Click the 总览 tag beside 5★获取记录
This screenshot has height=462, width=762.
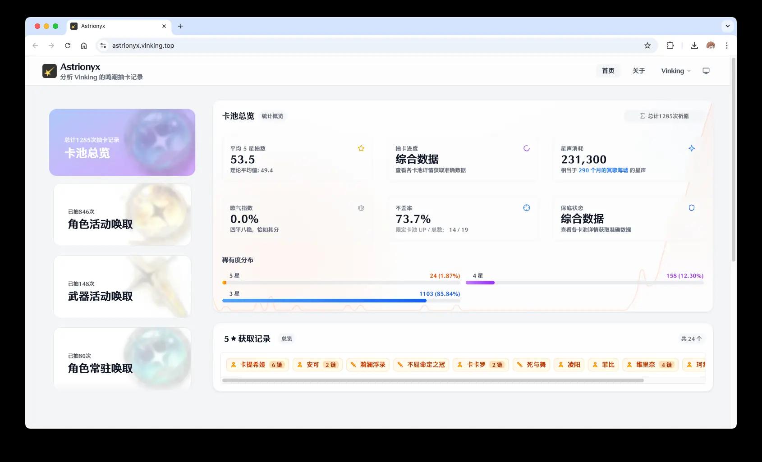pos(287,339)
